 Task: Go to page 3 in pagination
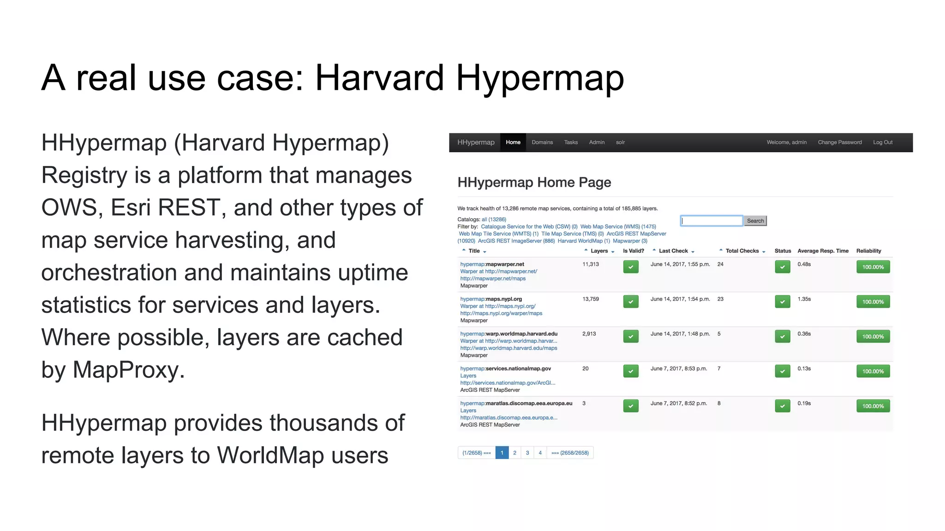coord(527,453)
